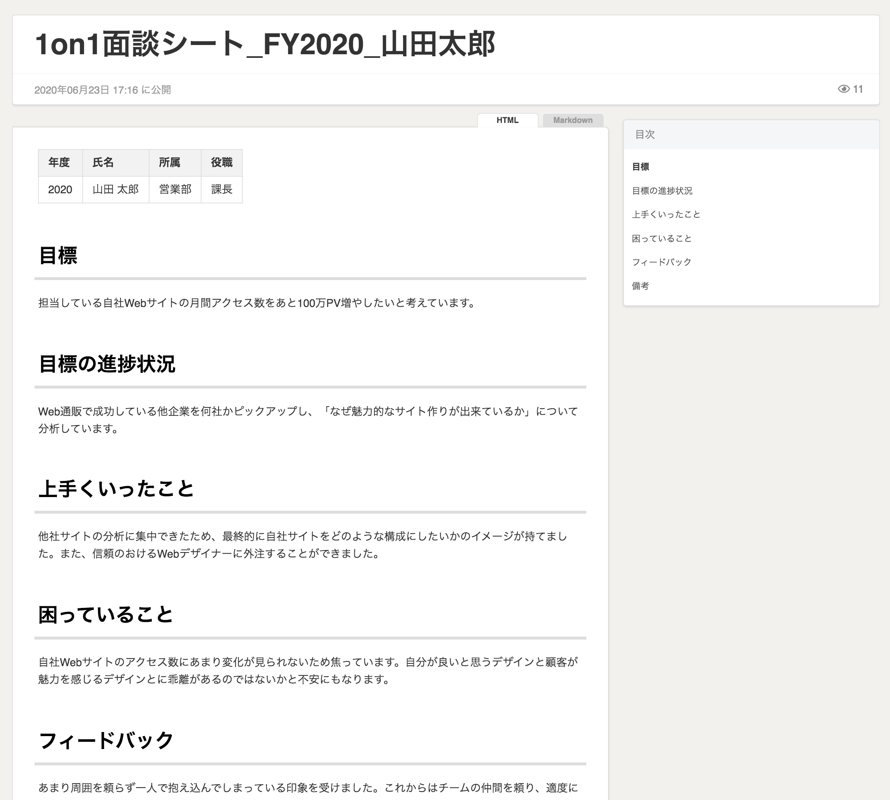Click the eye view-count icon
This screenshot has height=800, width=890.
(843, 89)
